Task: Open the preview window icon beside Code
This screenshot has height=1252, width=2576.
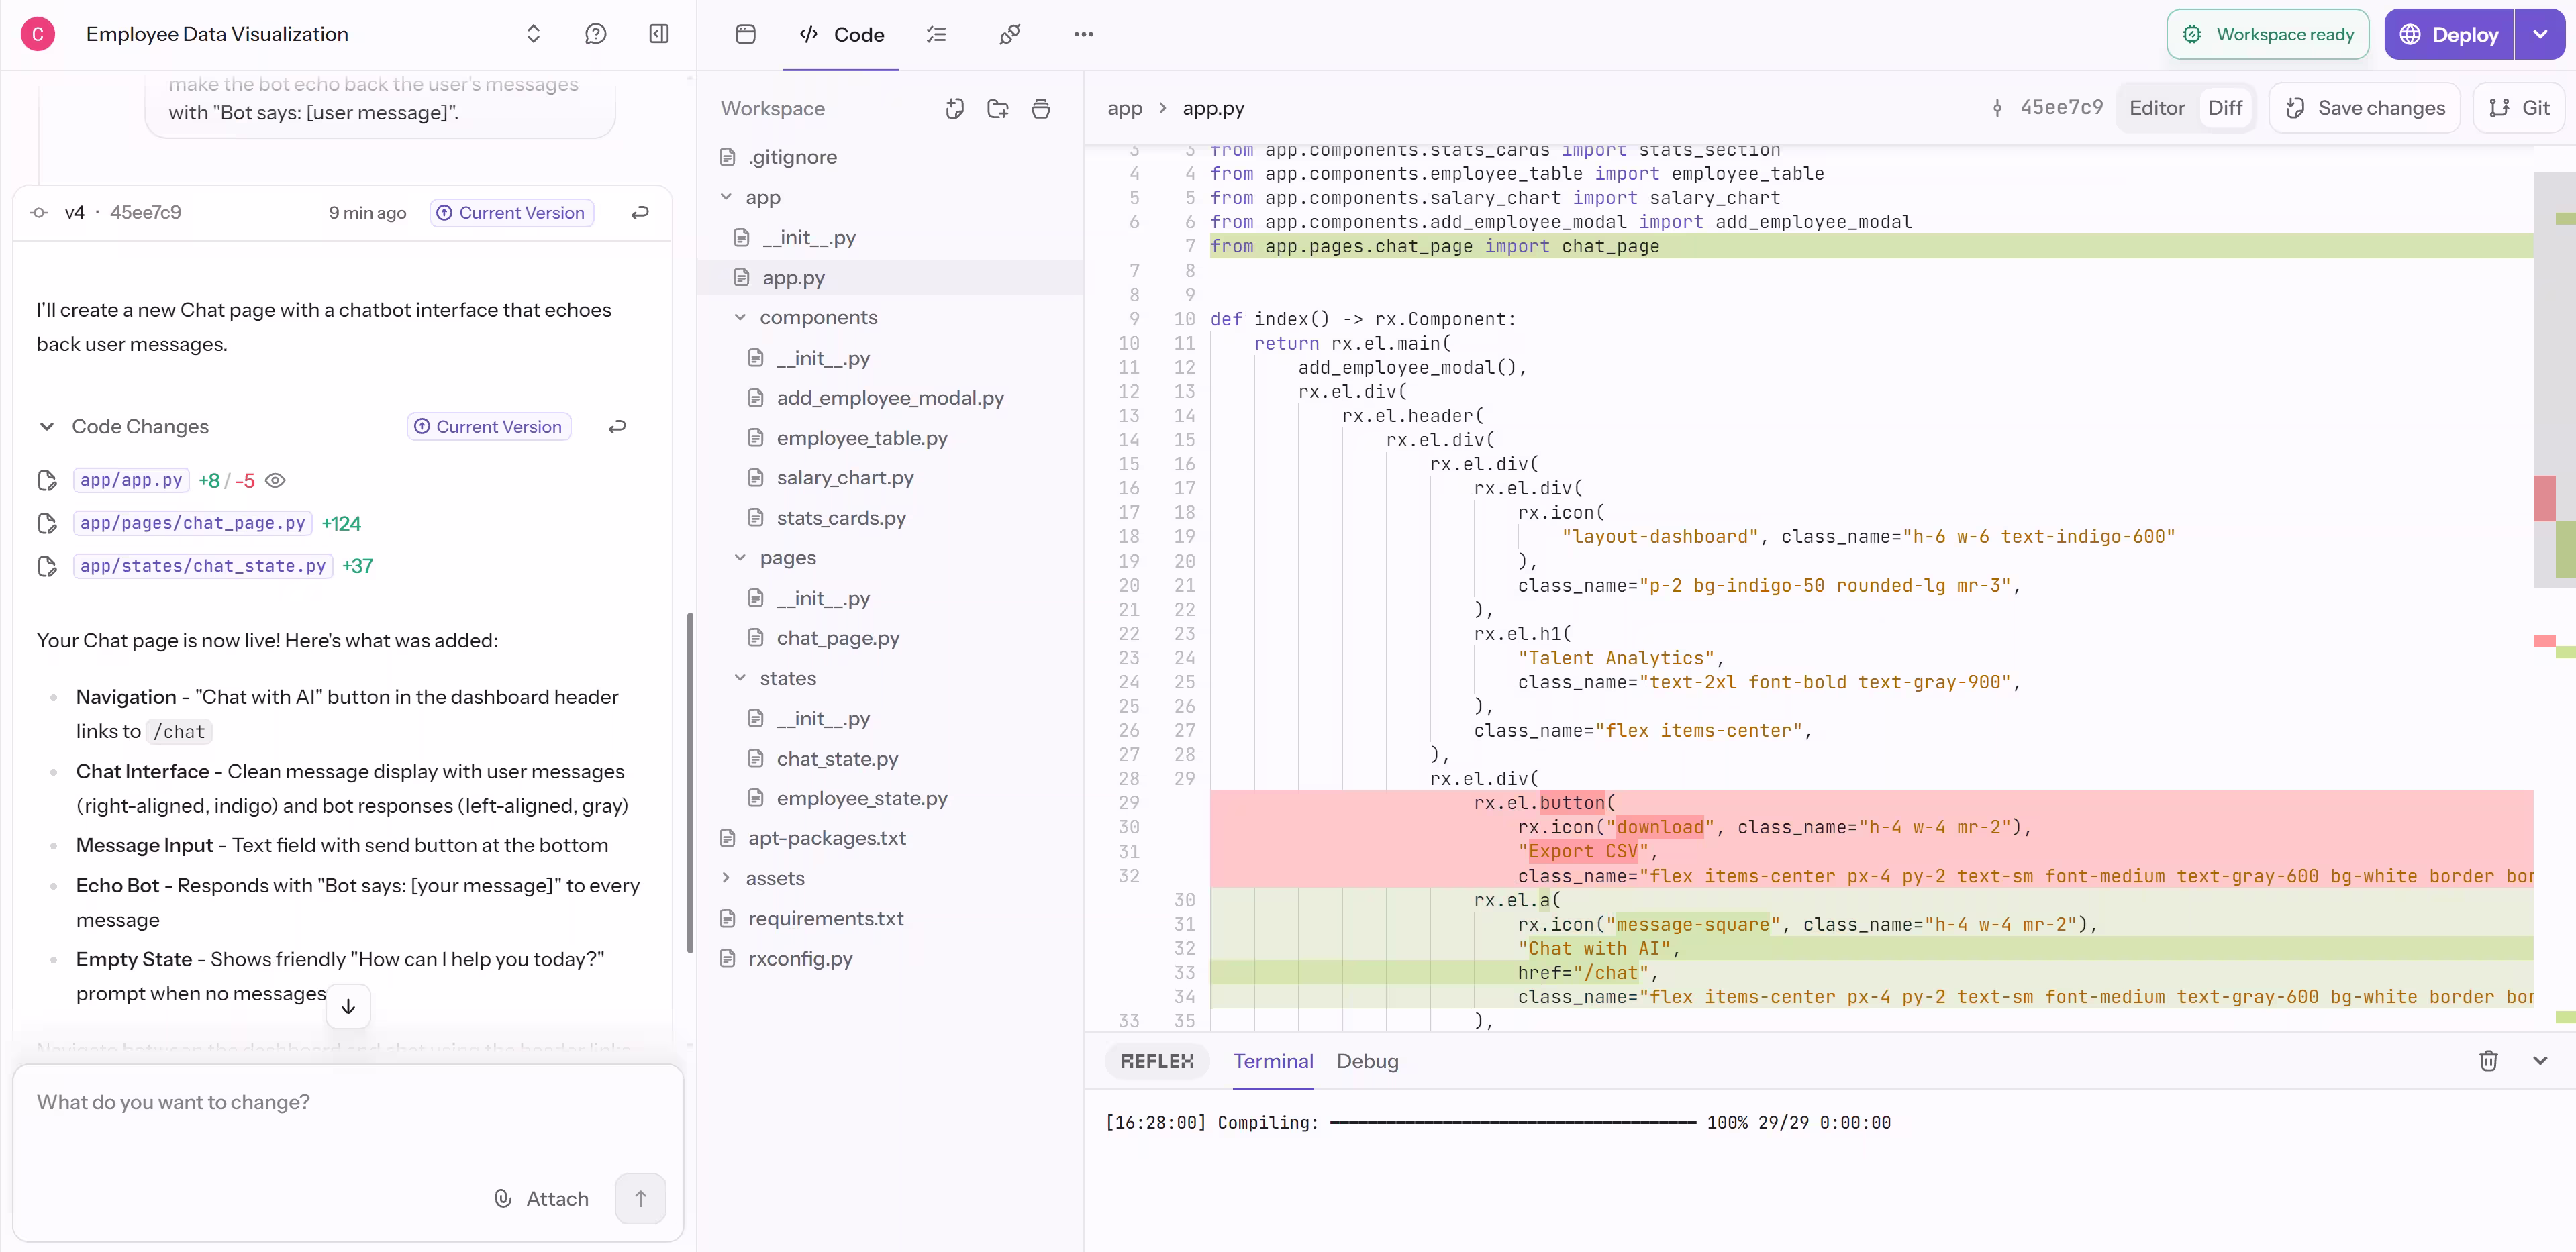Action: [x=745, y=34]
